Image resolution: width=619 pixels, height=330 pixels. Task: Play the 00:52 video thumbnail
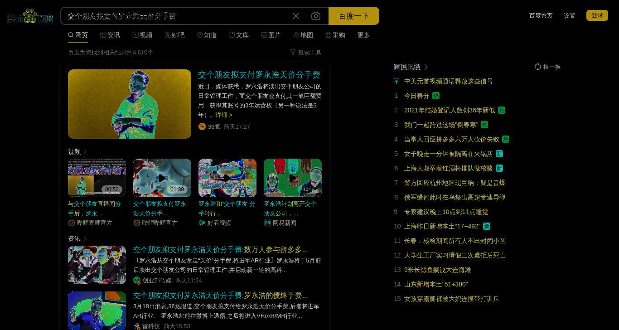[97, 178]
